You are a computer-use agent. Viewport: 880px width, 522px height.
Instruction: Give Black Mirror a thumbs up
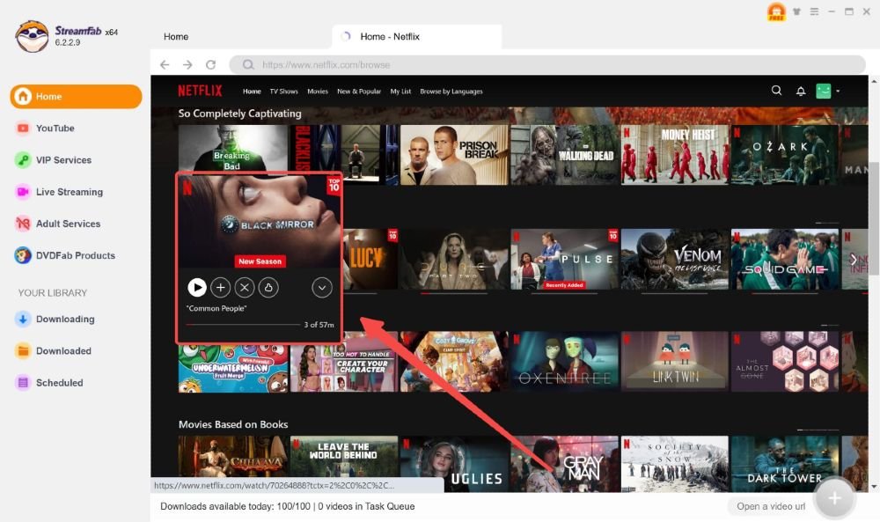click(268, 287)
